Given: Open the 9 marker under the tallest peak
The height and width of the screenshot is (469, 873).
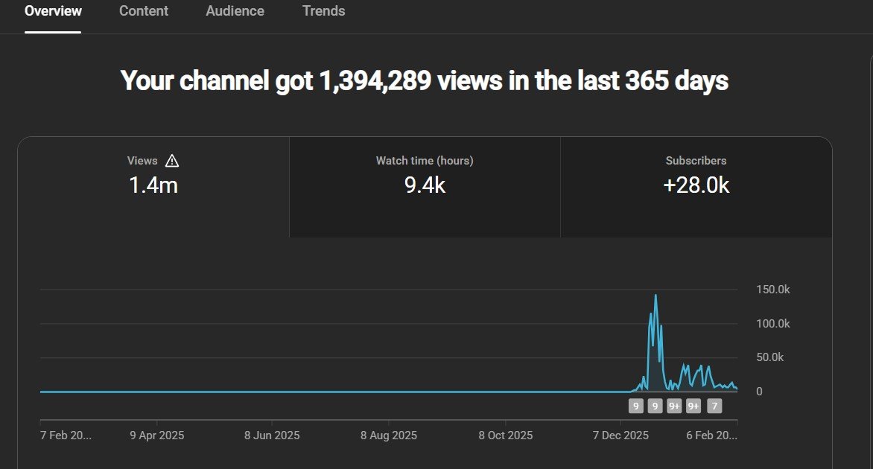Looking at the screenshot, I should coord(655,406).
